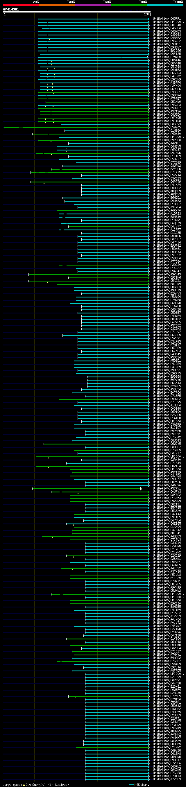Select label UniRef100_Q2RMJ0
The height and width of the screenshot is (787, 186).
click(167, 460)
